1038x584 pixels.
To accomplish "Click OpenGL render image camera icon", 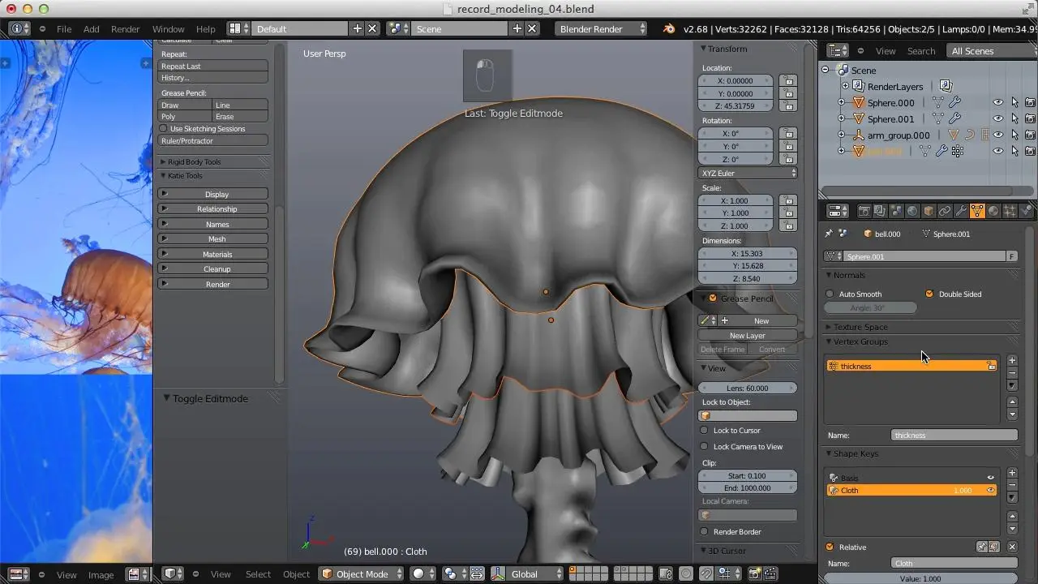I will [x=754, y=574].
